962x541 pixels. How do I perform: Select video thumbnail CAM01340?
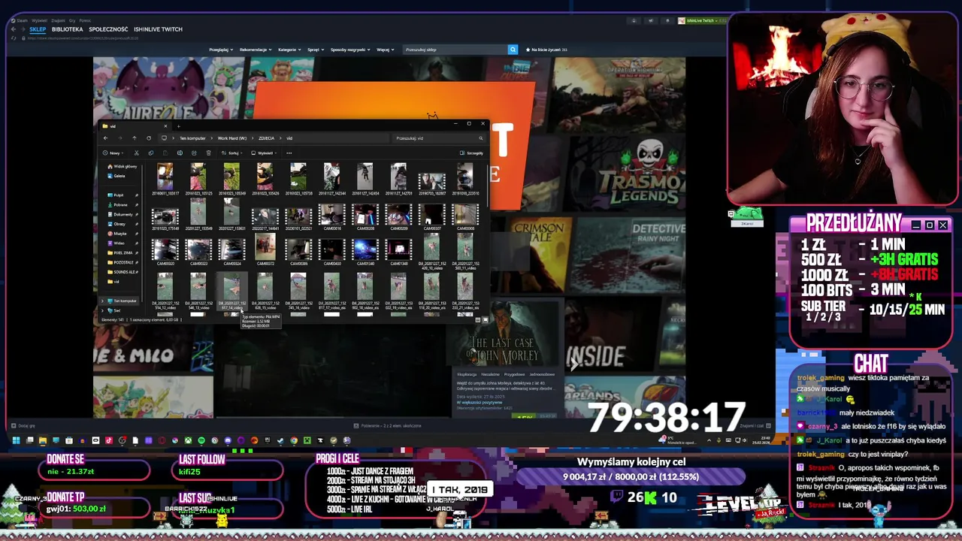pyautogui.click(x=365, y=250)
